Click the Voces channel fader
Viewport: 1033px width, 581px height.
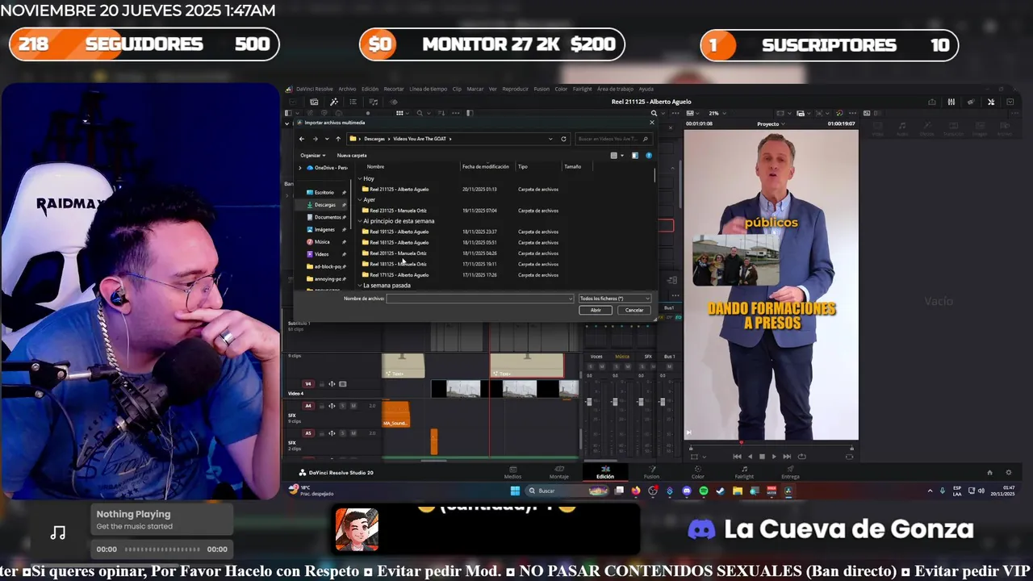point(588,401)
